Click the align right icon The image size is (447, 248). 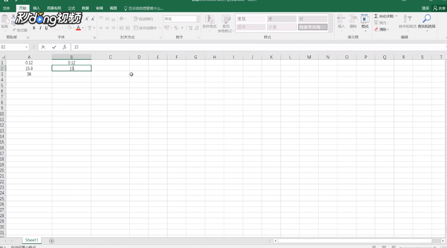113,28
